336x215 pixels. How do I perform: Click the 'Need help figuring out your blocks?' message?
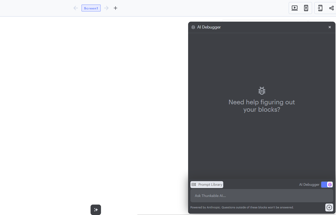(262, 106)
